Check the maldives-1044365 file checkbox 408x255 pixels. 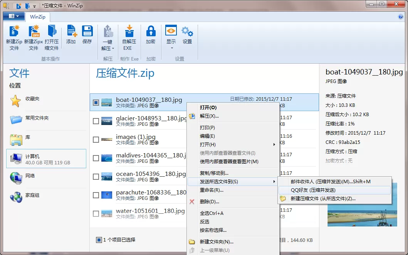[x=96, y=158]
